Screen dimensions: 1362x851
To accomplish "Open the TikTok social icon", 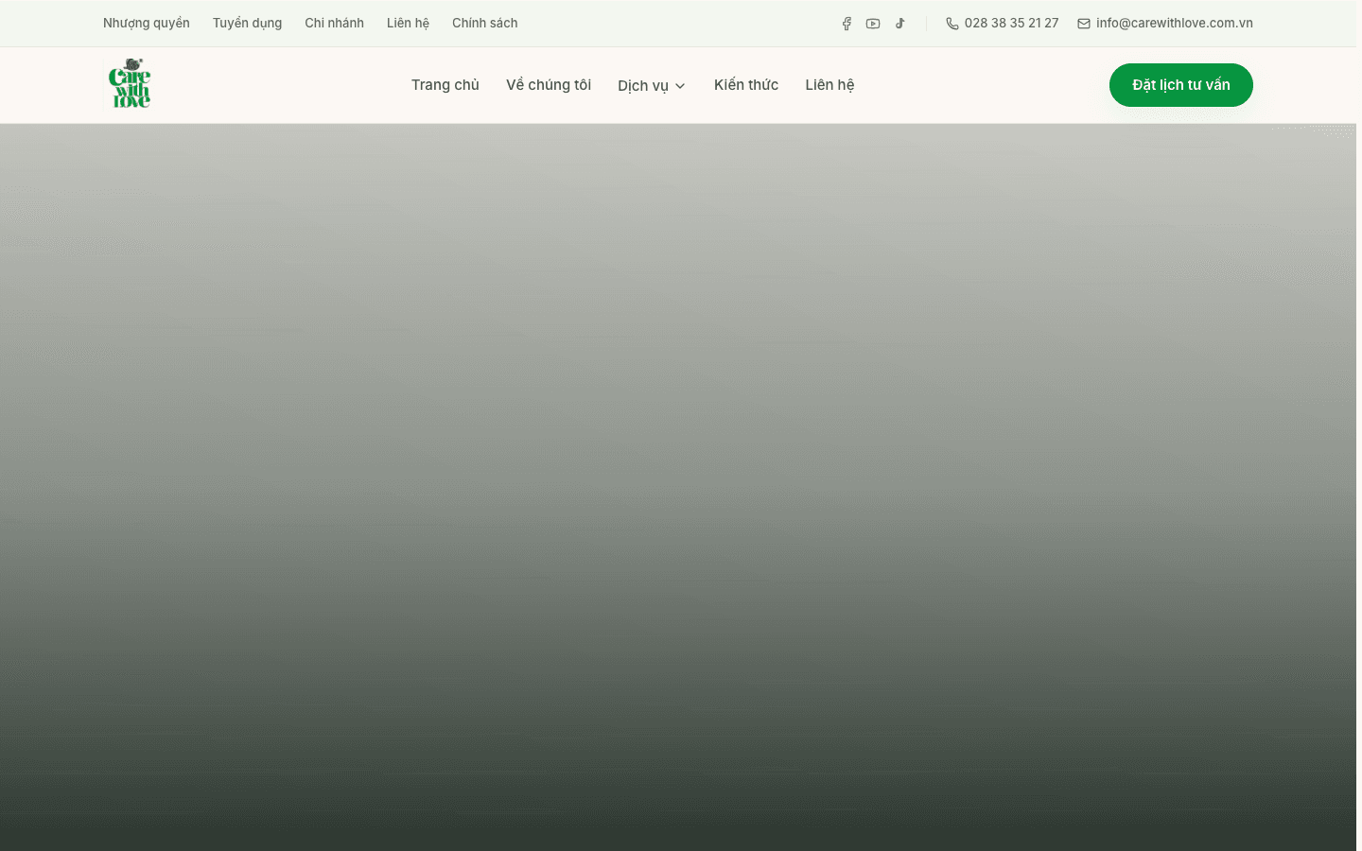I will pos(899,24).
